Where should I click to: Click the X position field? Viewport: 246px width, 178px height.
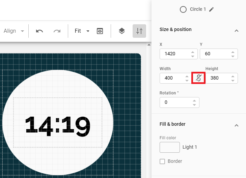click(x=179, y=54)
